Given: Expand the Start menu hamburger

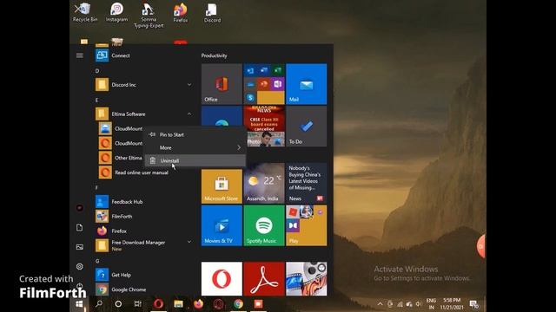Looking at the screenshot, I should pyautogui.click(x=79, y=55).
